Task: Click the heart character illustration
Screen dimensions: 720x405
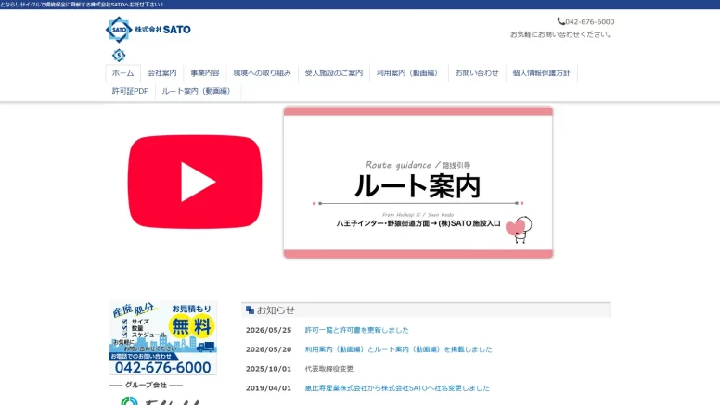Action: tap(519, 228)
